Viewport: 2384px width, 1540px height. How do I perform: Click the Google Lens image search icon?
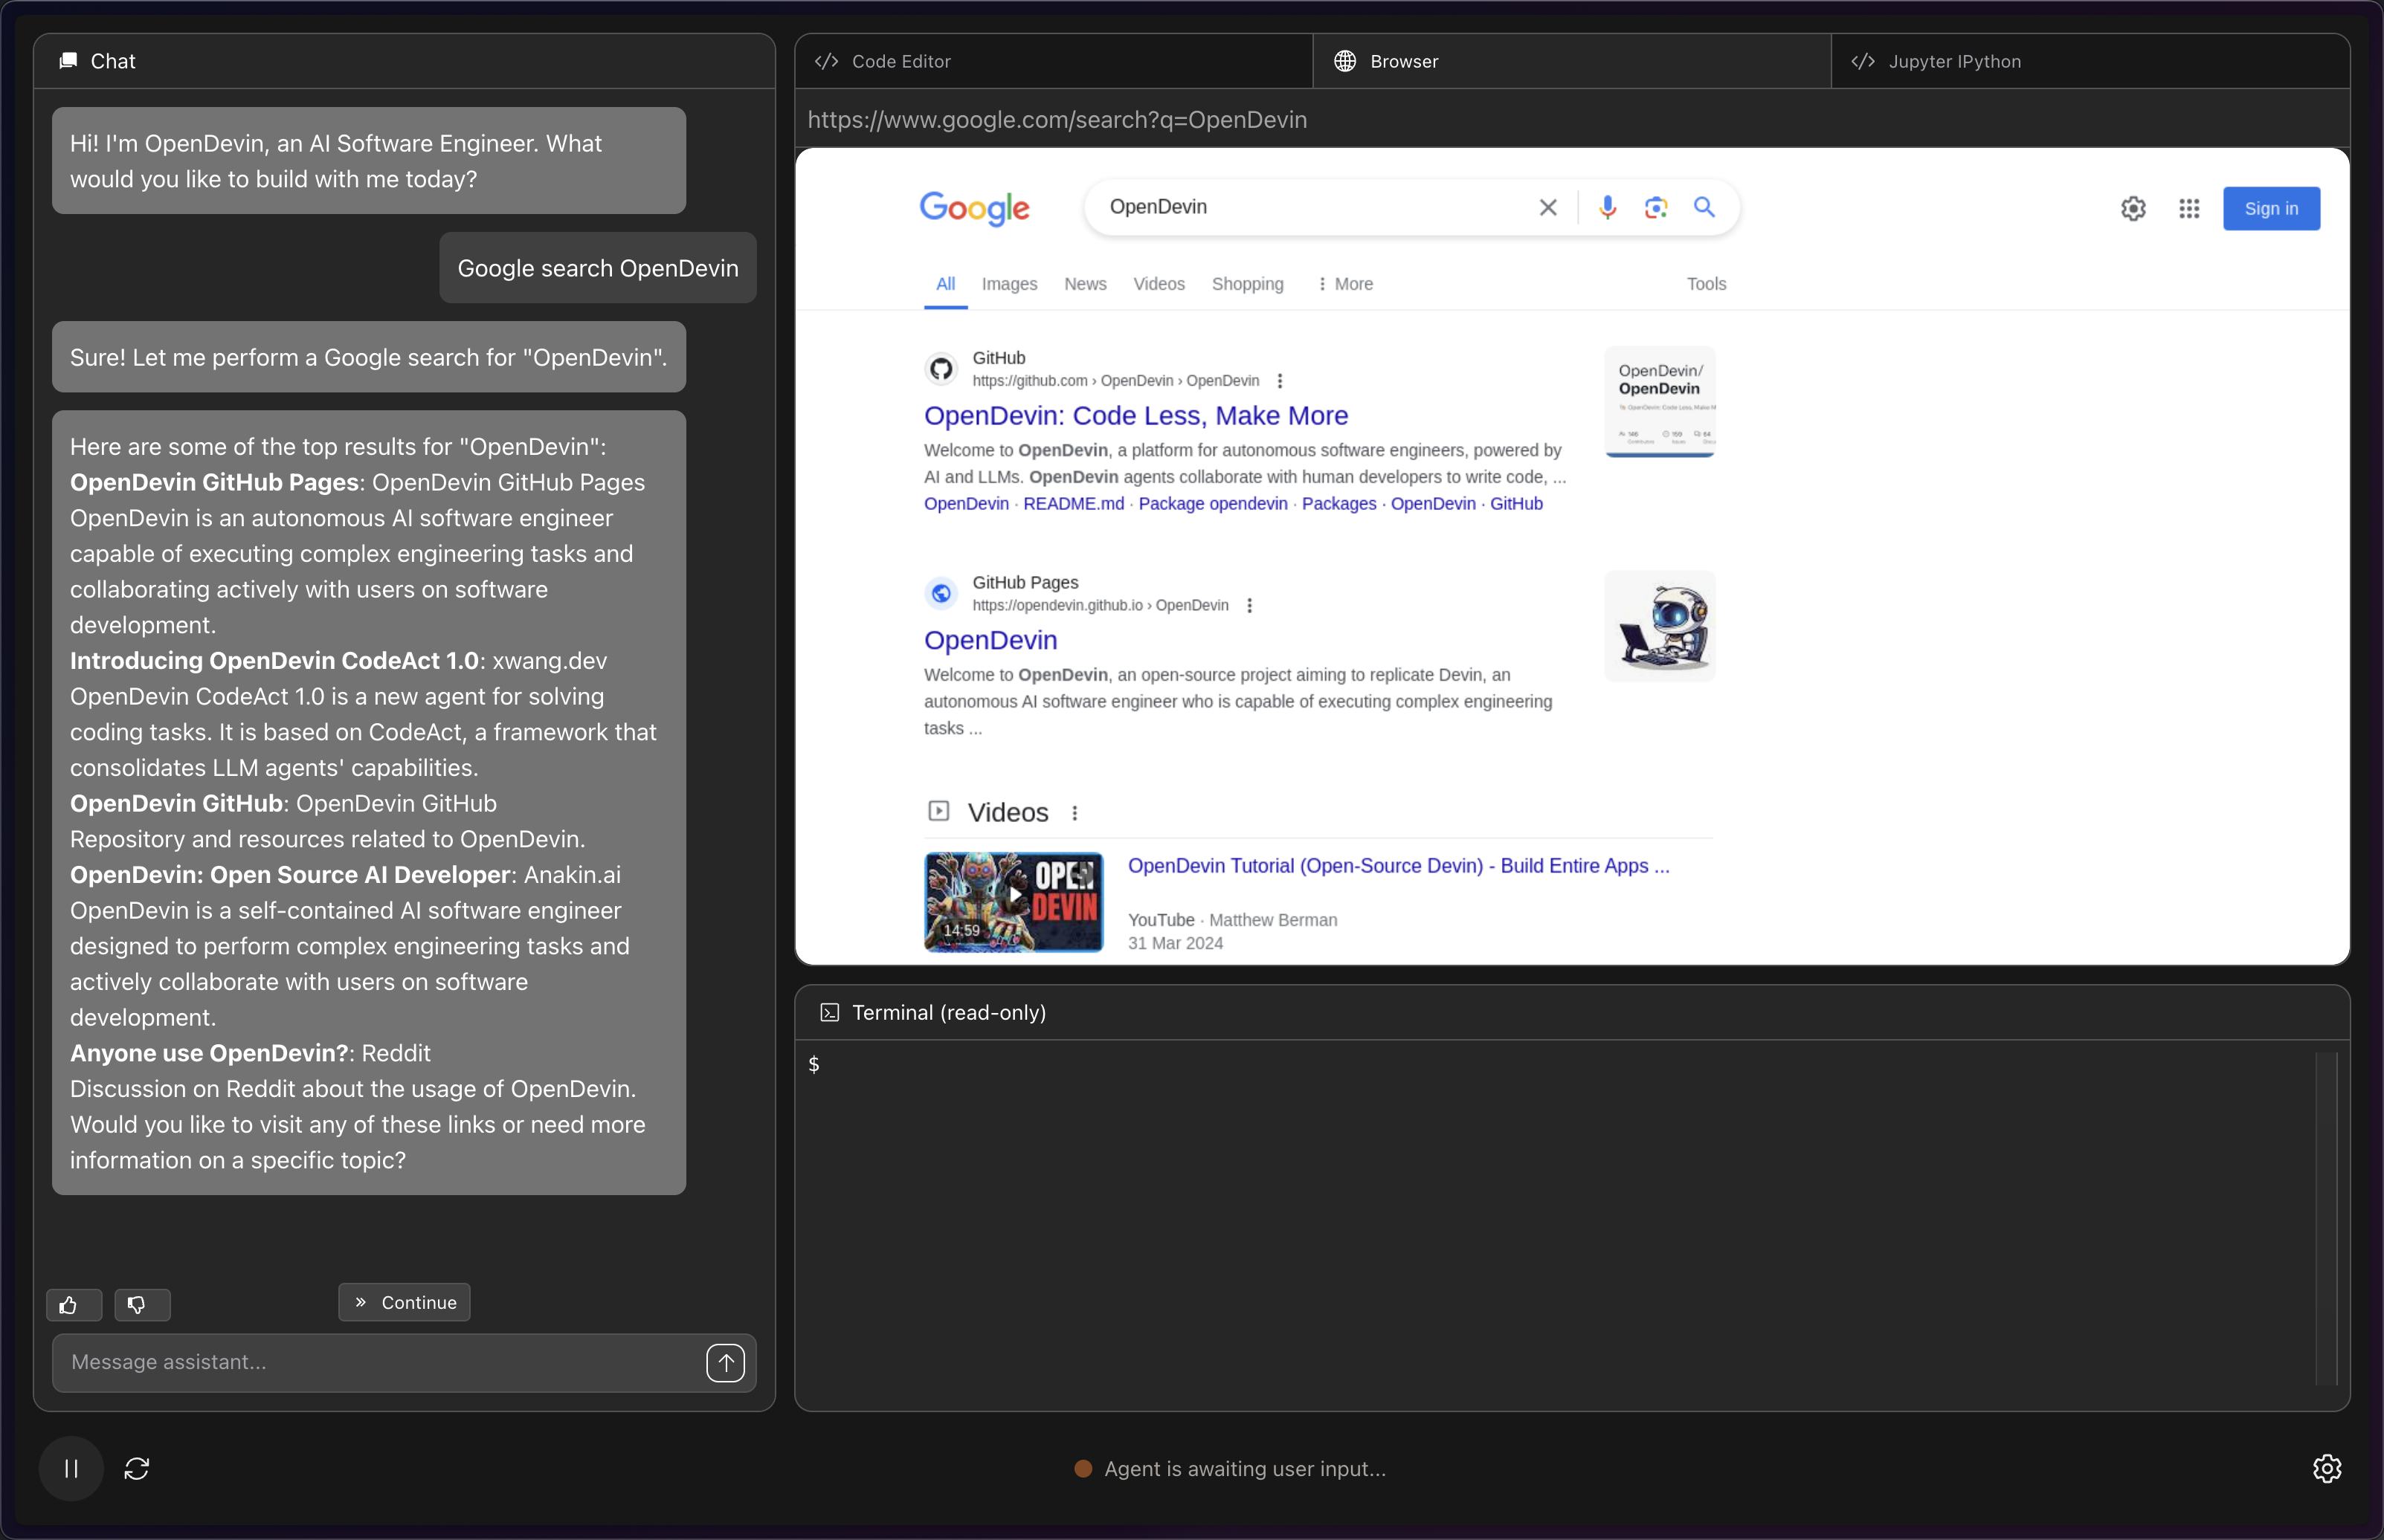(x=1656, y=207)
